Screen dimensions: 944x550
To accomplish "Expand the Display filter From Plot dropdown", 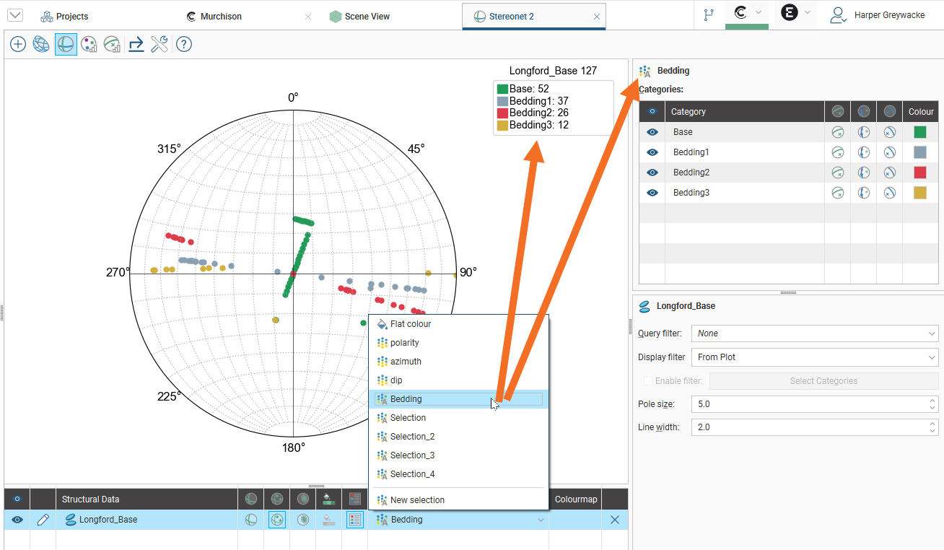I will tap(814, 357).
